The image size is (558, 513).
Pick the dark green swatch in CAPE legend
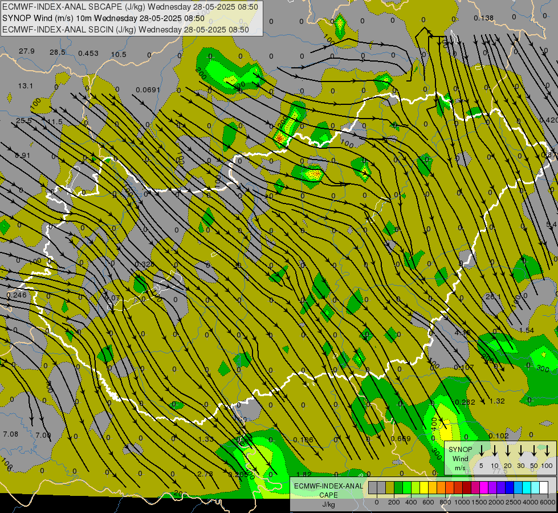pos(398,488)
